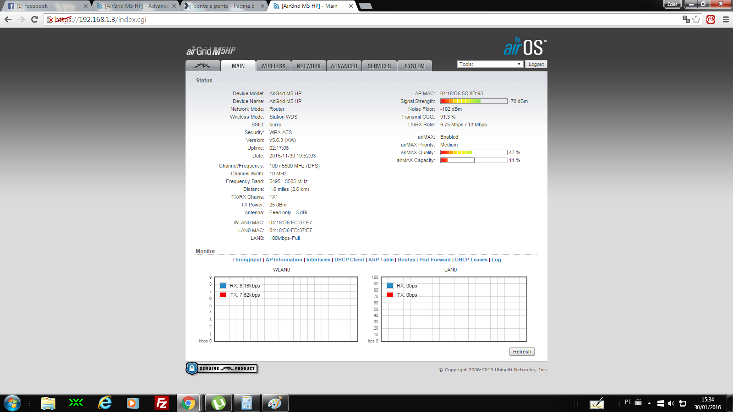Image resolution: width=733 pixels, height=412 pixels.
Task: Open the Interfaces monitor link
Action: point(318,260)
